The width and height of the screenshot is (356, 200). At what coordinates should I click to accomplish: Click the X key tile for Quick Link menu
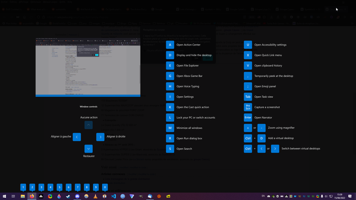[x=248, y=55]
